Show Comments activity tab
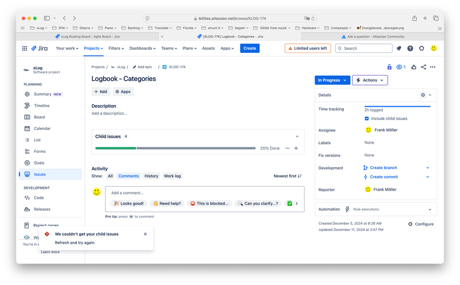 128,176
